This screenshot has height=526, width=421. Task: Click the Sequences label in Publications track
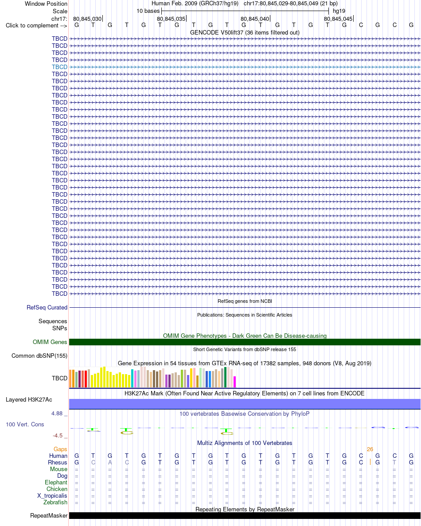click(x=53, y=321)
